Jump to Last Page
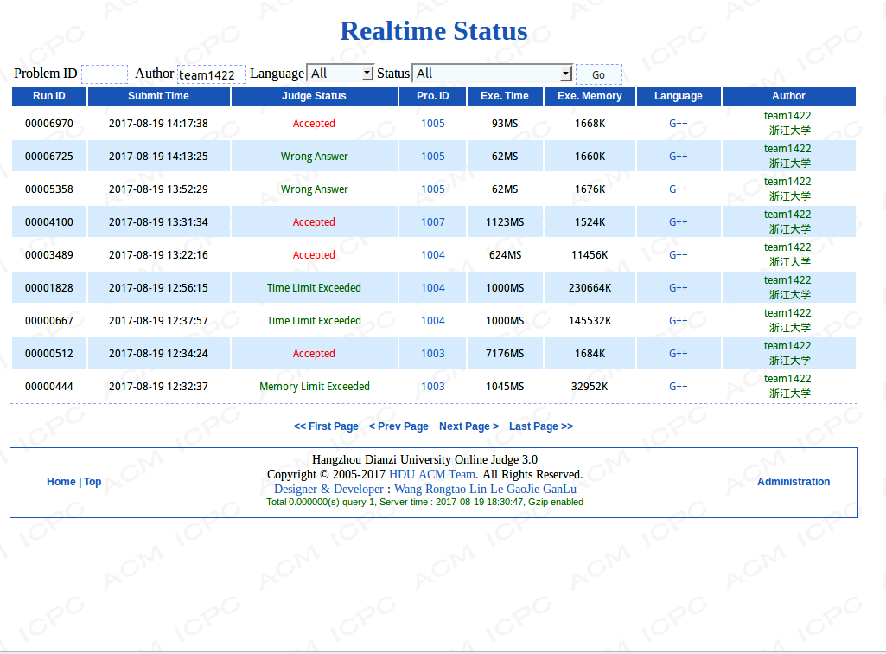 click(x=541, y=426)
